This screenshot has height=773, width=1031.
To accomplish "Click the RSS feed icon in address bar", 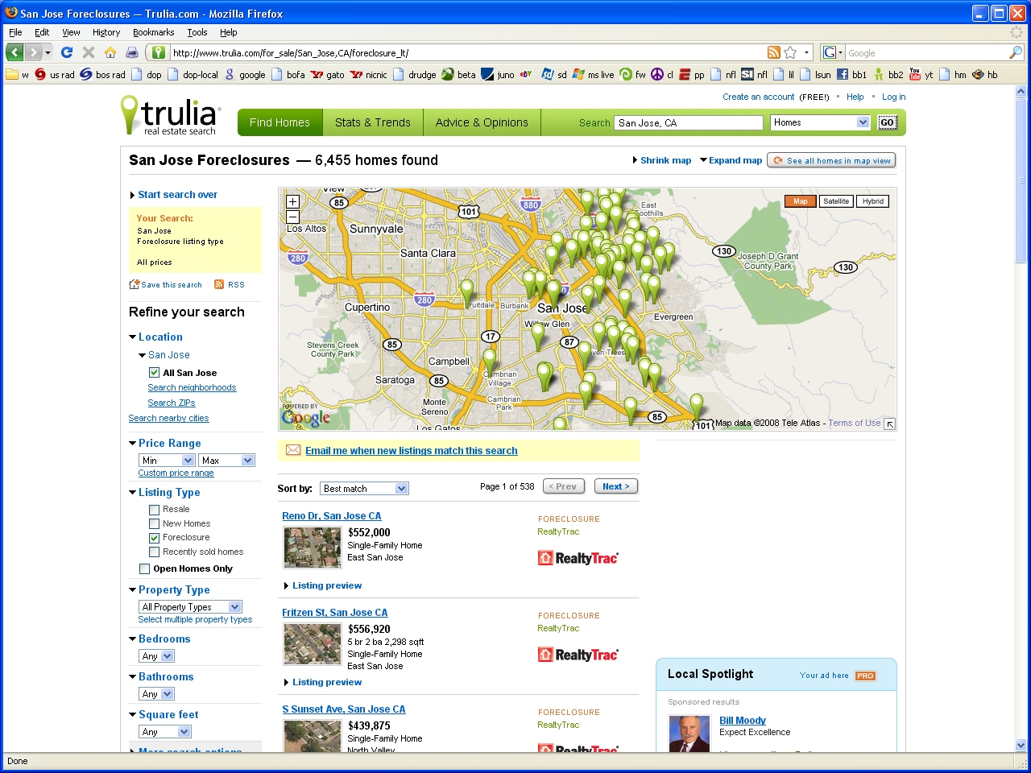I will [x=774, y=52].
